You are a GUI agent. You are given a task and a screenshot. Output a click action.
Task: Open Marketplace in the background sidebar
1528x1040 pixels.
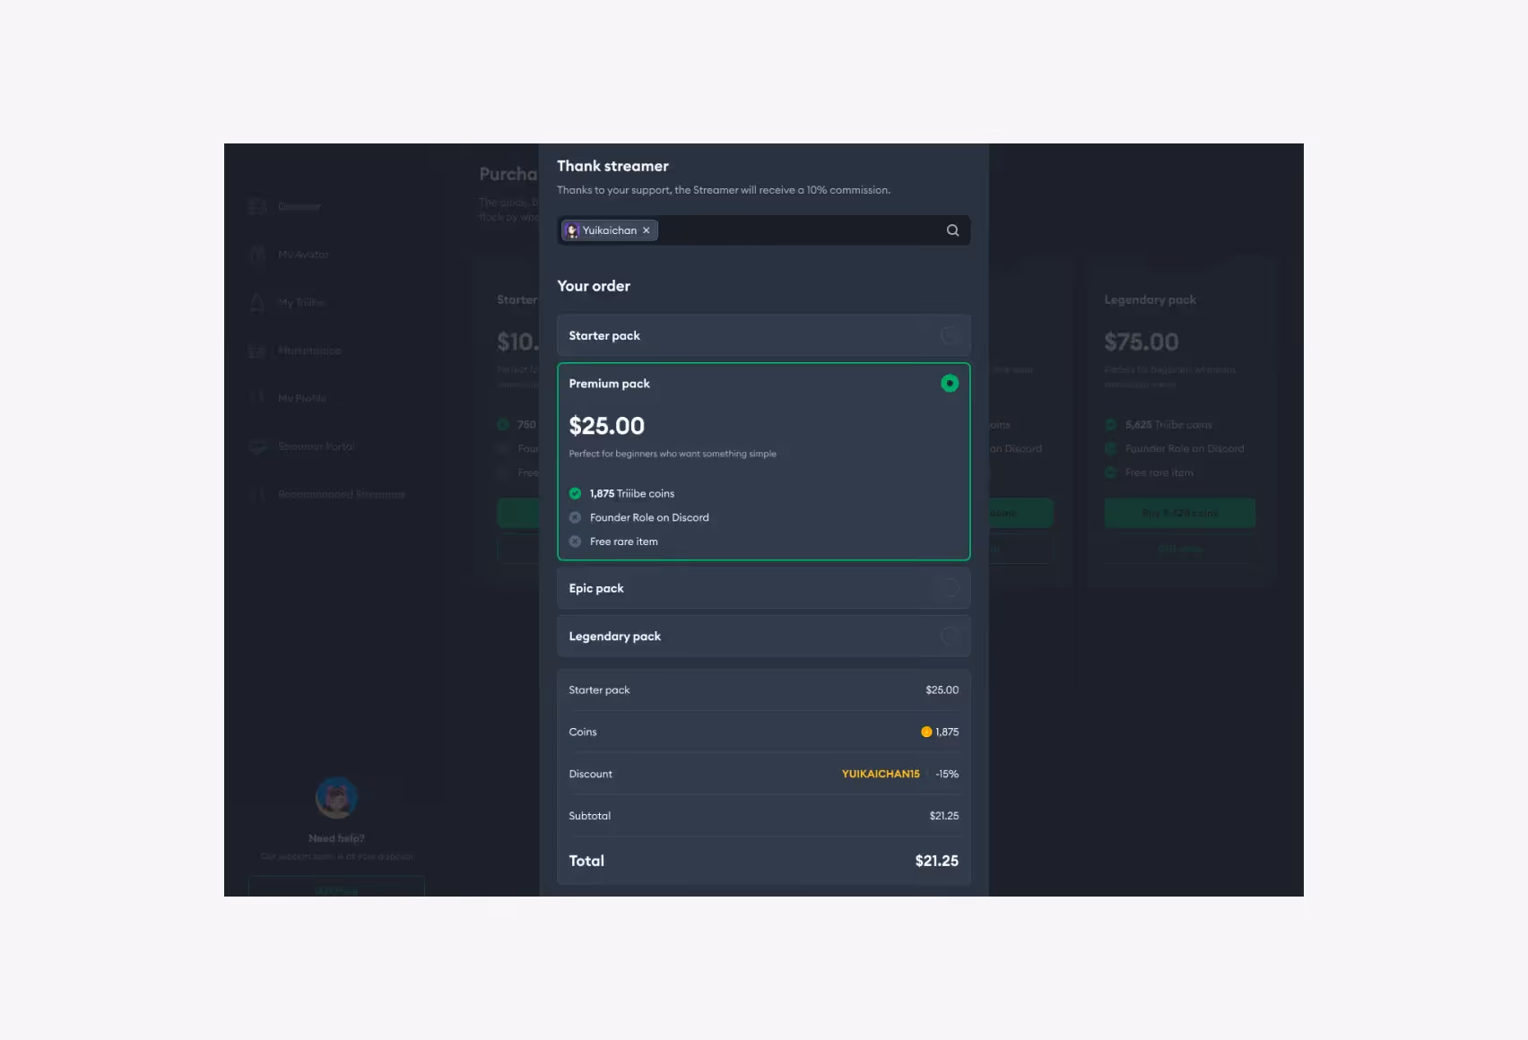(x=309, y=351)
